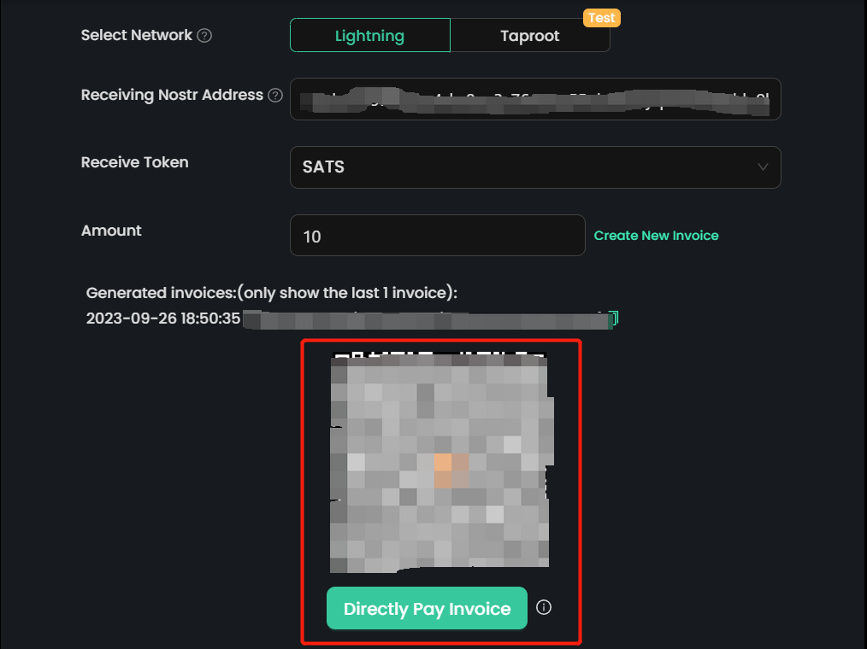Copy the generated invoice with copy icon
867x649 pixels.
[613, 319]
